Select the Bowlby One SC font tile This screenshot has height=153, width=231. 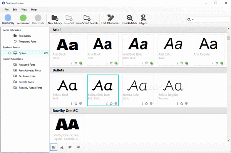tap(67, 128)
